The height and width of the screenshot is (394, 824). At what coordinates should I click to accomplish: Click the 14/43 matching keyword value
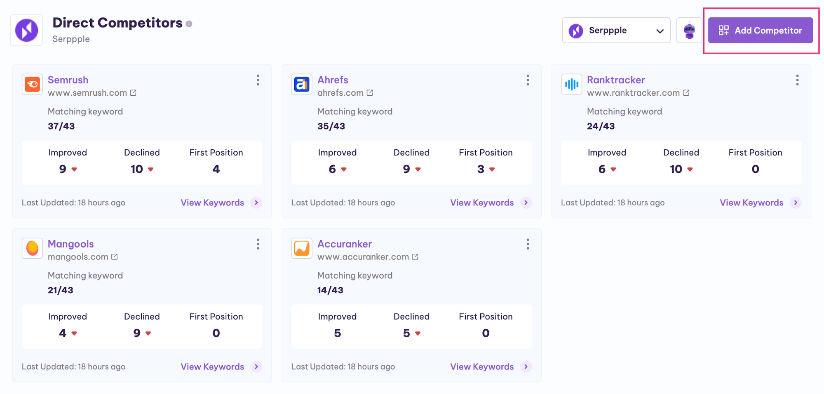330,290
